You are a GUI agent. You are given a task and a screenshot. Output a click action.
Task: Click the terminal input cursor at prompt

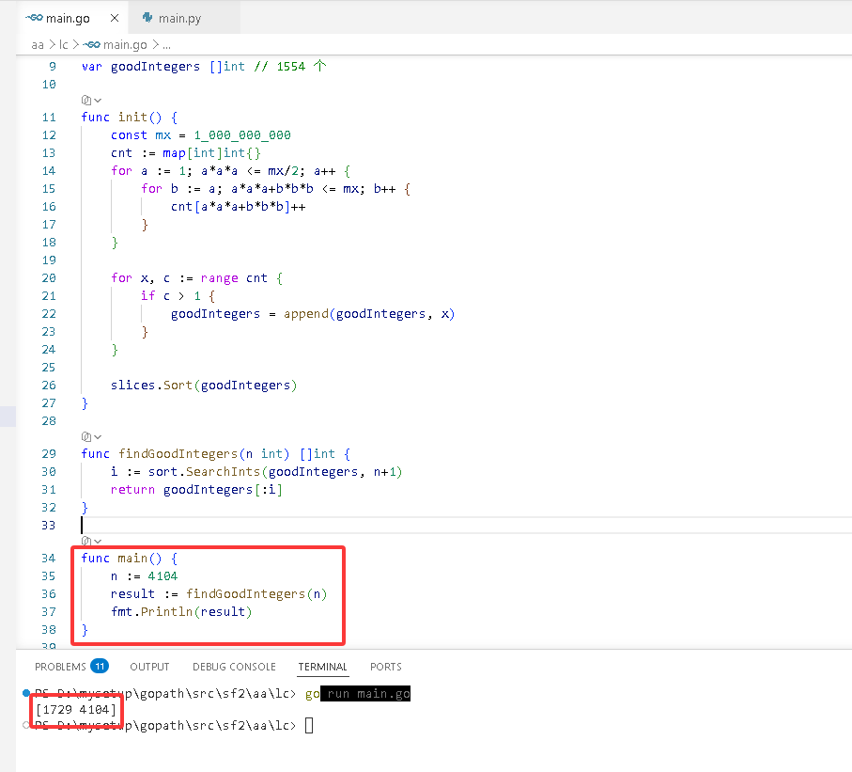[309, 725]
